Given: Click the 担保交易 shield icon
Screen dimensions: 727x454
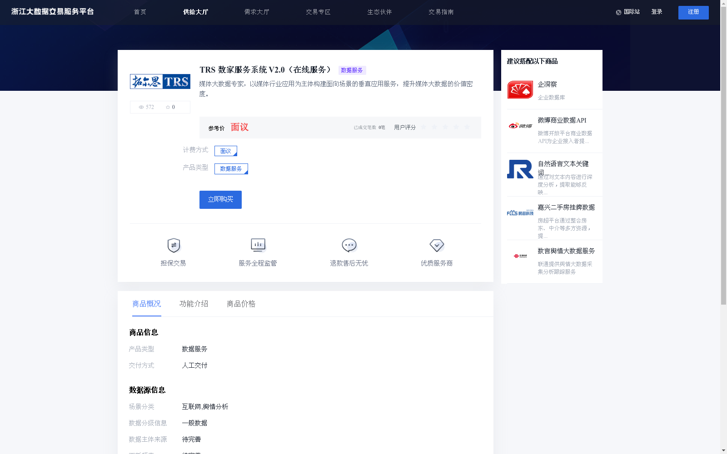Looking at the screenshot, I should point(174,245).
